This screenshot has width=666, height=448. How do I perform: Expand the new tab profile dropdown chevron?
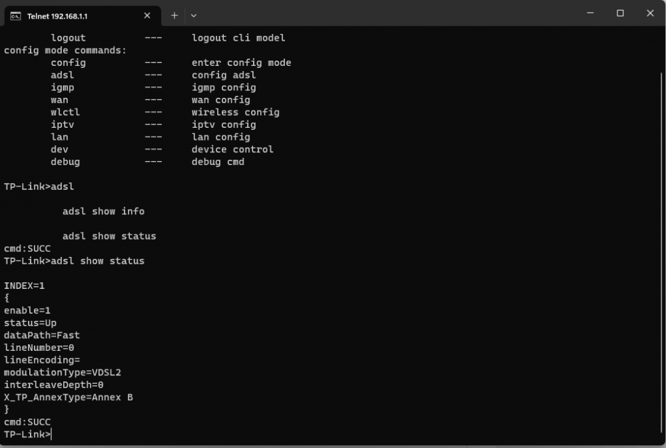(x=194, y=15)
